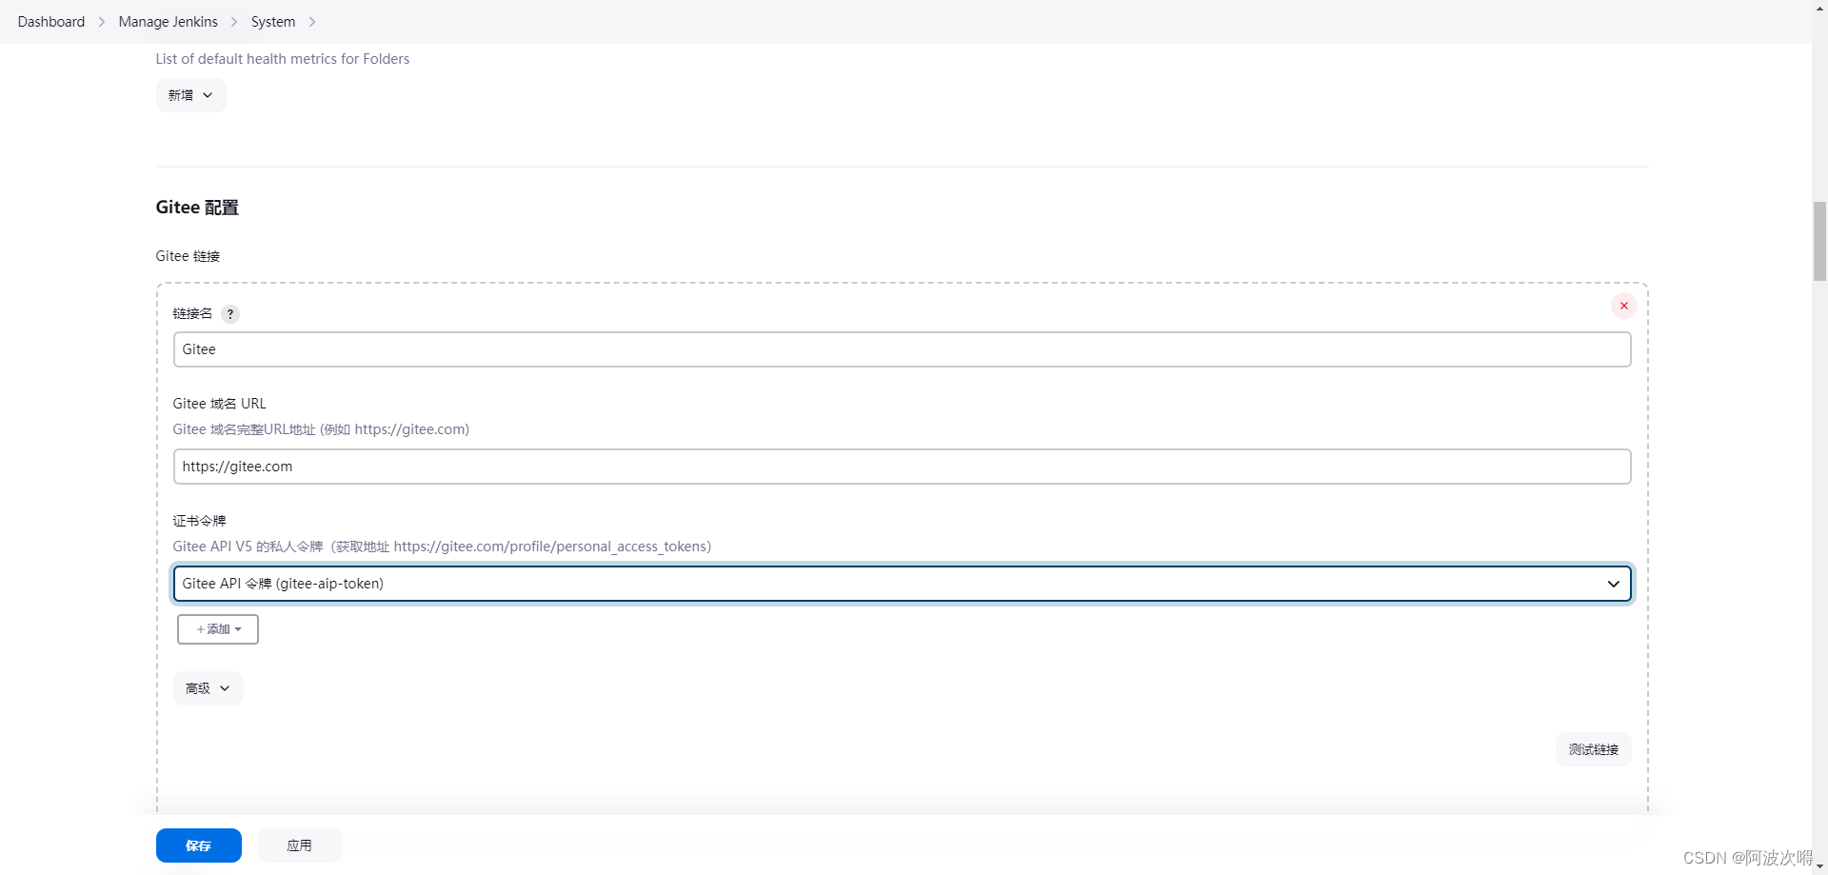Open the 添加 credentials dropdown button
The width and height of the screenshot is (1828, 875).
218,629
